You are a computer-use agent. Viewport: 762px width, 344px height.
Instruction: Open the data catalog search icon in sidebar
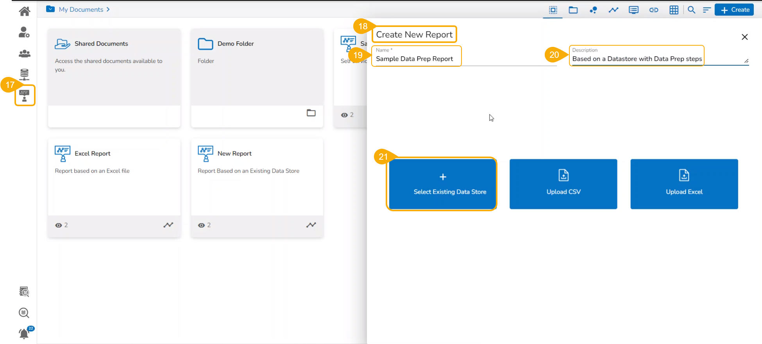pos(24,292)
